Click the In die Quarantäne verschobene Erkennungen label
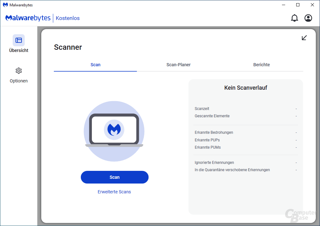Screen dimensions: 320x226 232,170
